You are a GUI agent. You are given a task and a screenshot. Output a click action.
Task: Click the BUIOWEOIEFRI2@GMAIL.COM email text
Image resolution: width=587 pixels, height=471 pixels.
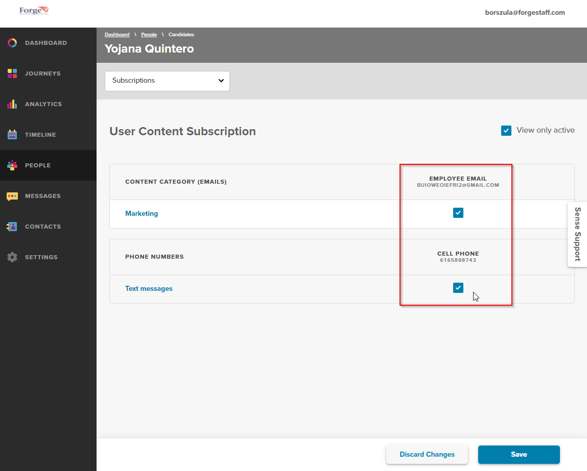(458, 185)
